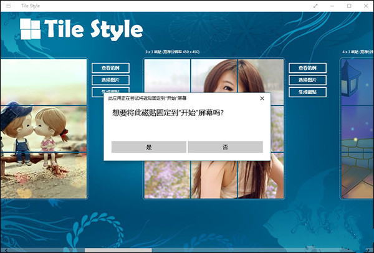Click 生成磁贴 next to cartoon couple image
Image resolution: width=374 pixels, height=253 pixels.
point(110,91)
